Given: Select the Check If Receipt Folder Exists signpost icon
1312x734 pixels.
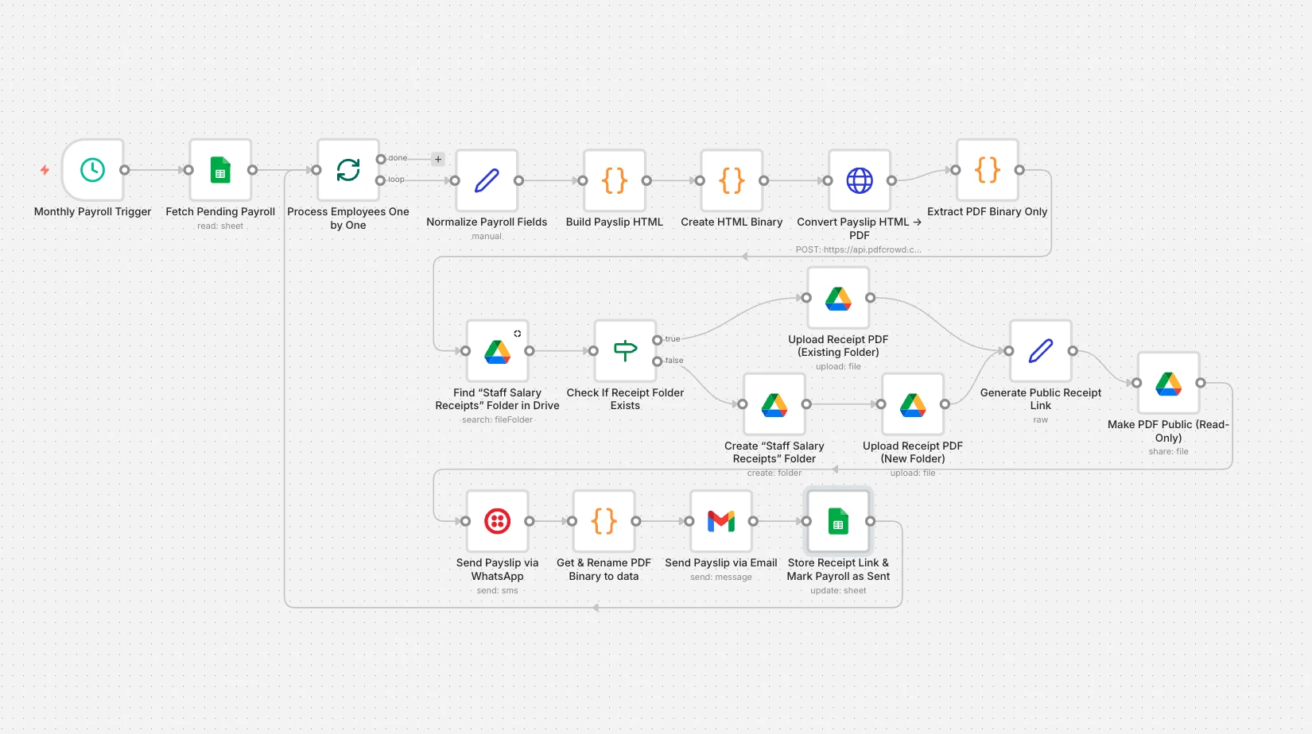Looking at the screenshot, I should click(624, 351).
